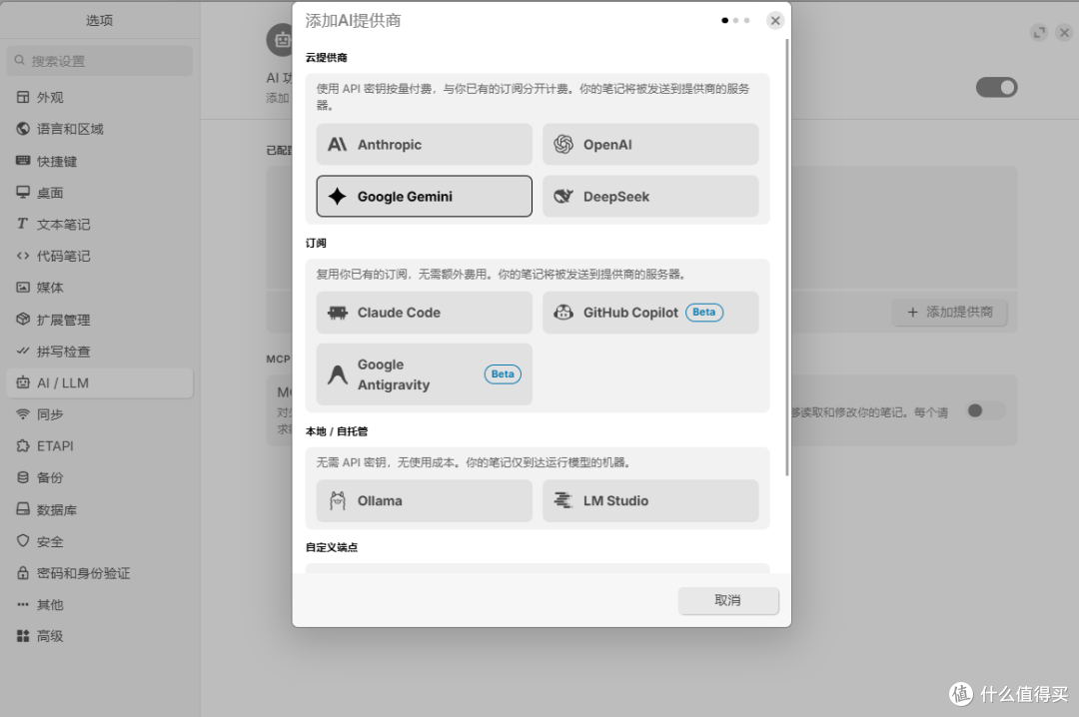This screenshot has width=1079, height=717.
Task: Click the robot icon for AI / LLM
Action: point(23,382)
